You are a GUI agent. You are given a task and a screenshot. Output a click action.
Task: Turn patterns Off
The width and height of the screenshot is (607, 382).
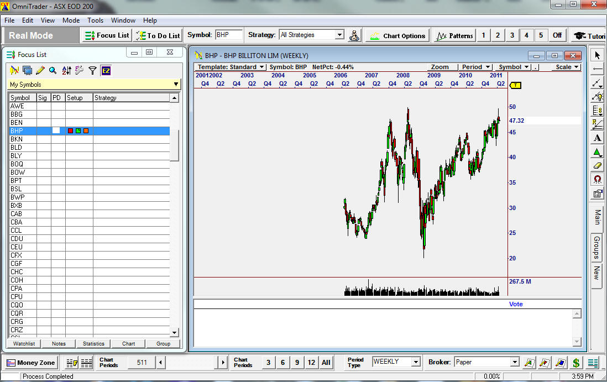[557, 35]
